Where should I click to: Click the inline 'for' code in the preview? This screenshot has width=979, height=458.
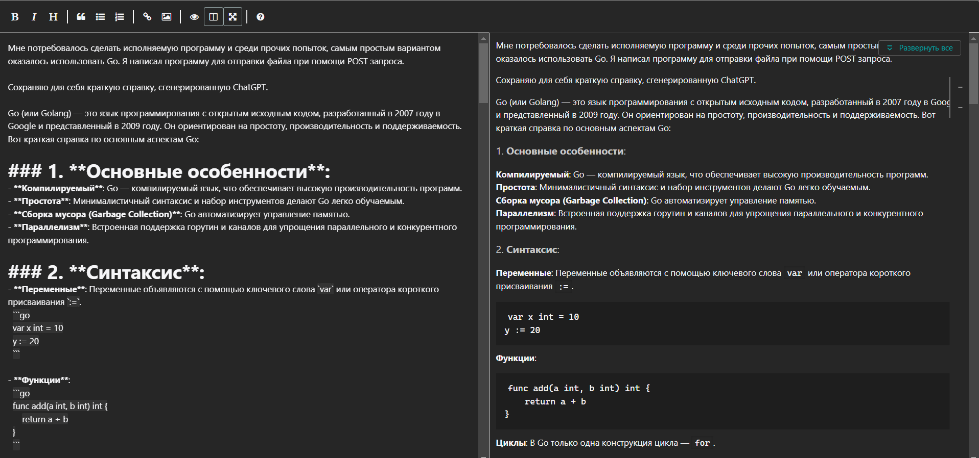[702, 443]
